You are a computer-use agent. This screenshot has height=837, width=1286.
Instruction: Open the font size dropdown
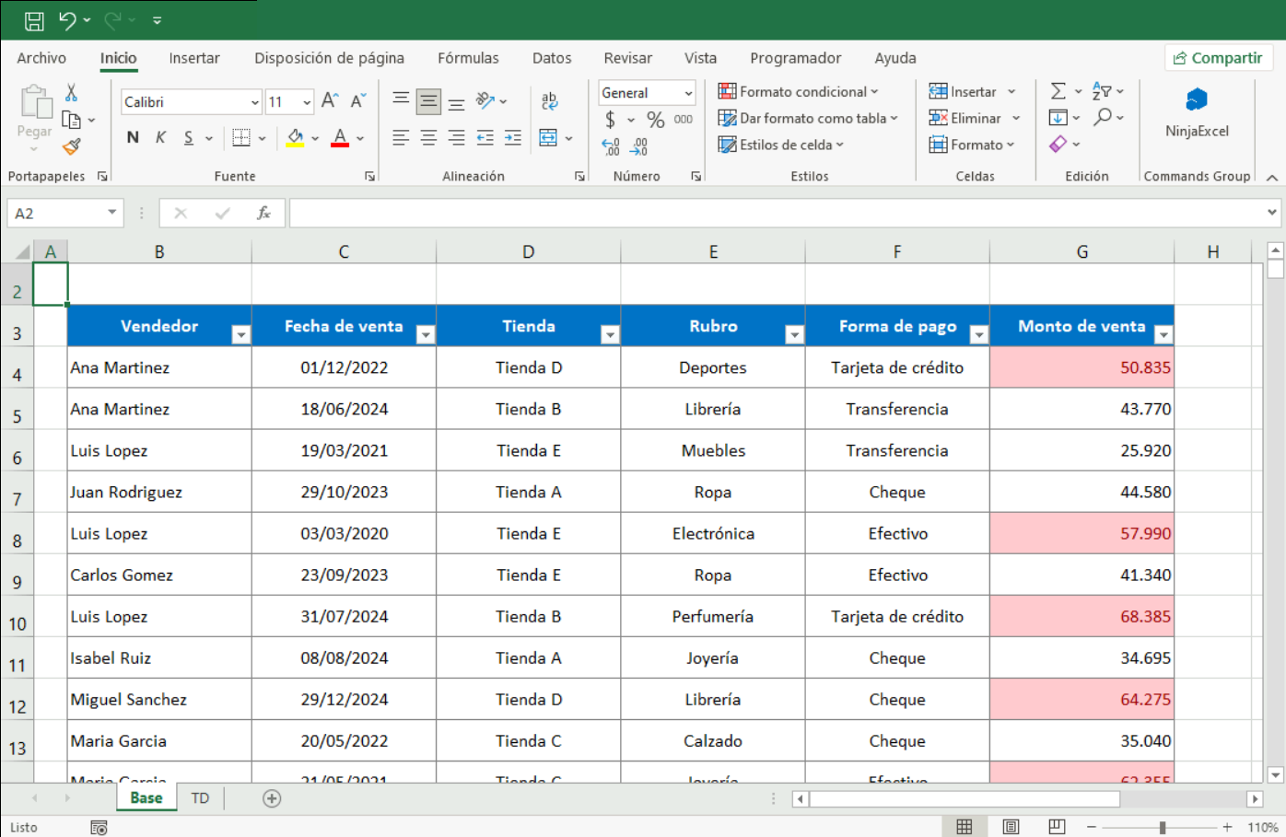pos(307,101)
